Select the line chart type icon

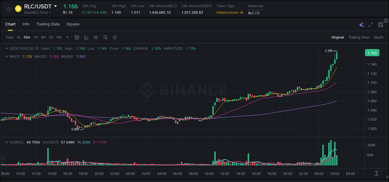(86, 37)
